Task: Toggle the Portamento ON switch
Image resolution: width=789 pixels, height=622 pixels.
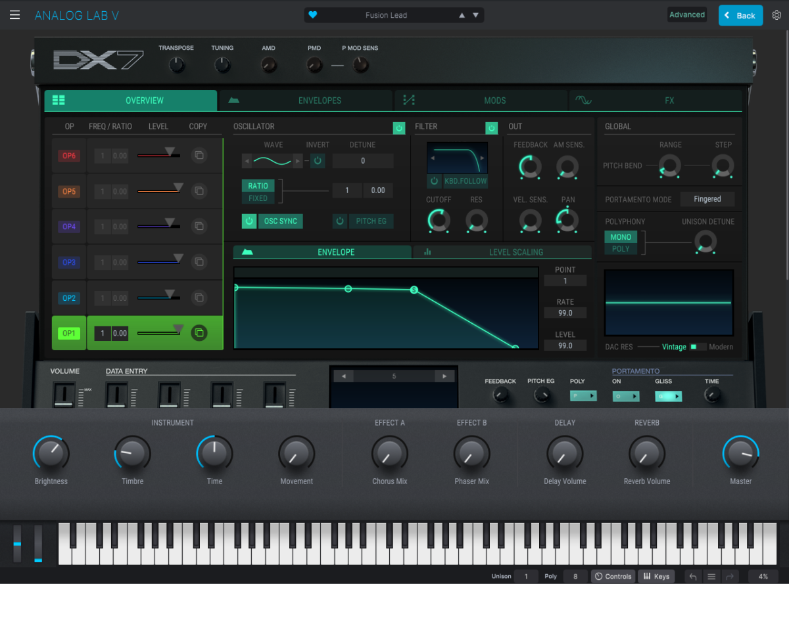Action: pos(626,396)
